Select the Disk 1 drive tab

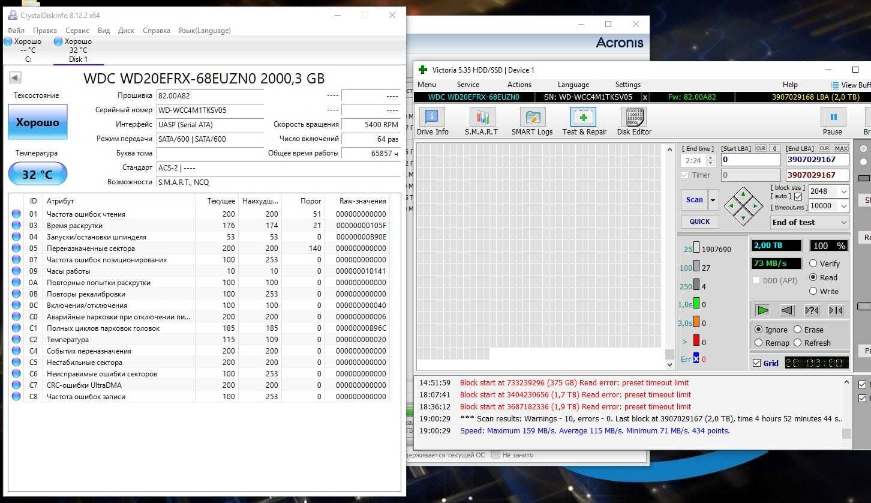click(78, 50)
